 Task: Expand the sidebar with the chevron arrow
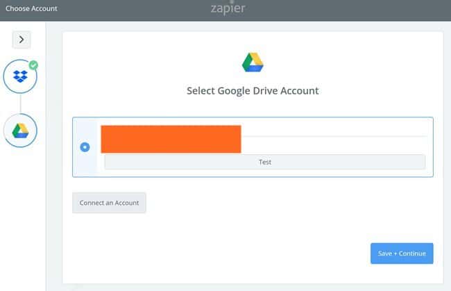(x=21, y=39)
